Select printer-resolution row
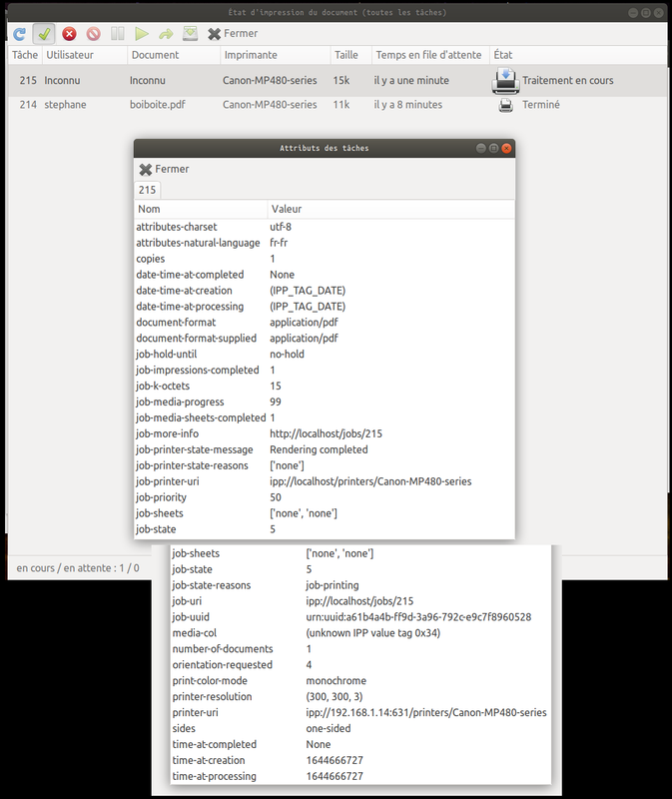Viewport: 672px width, 799px height. pos(360,696)
